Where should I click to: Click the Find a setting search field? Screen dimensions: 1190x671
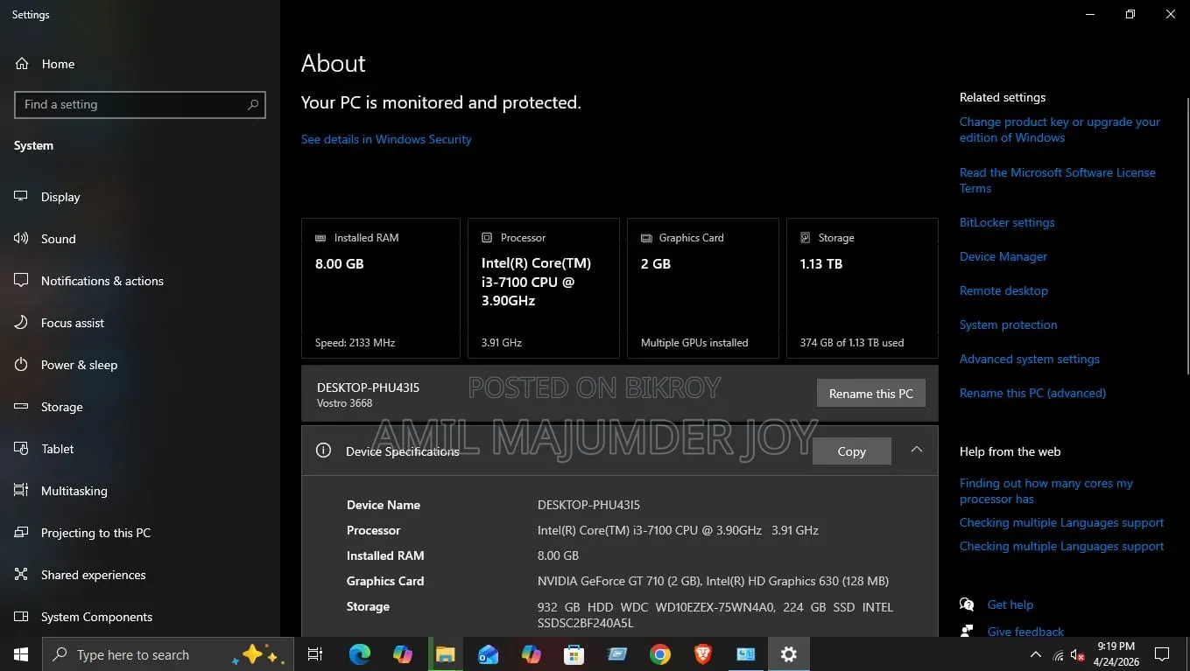coord(140,104)
